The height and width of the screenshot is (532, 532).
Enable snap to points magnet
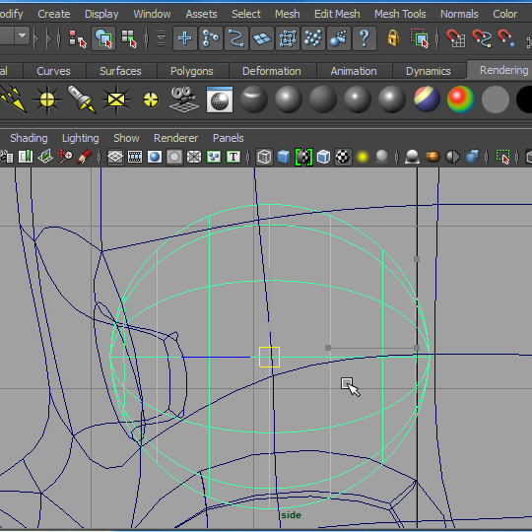[506, 38]
